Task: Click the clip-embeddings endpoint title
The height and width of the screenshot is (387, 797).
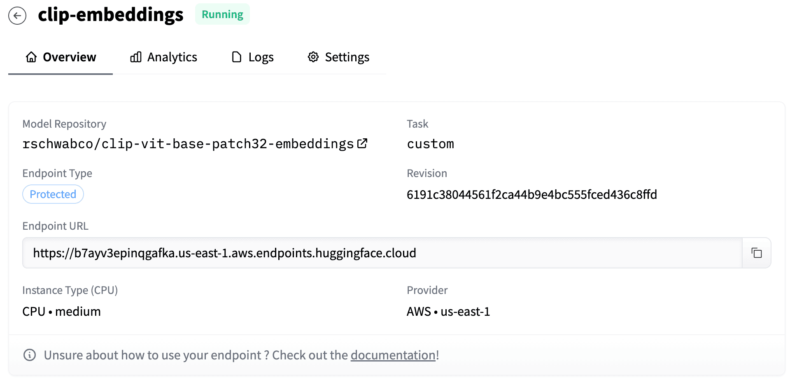Action: point(110,15)
